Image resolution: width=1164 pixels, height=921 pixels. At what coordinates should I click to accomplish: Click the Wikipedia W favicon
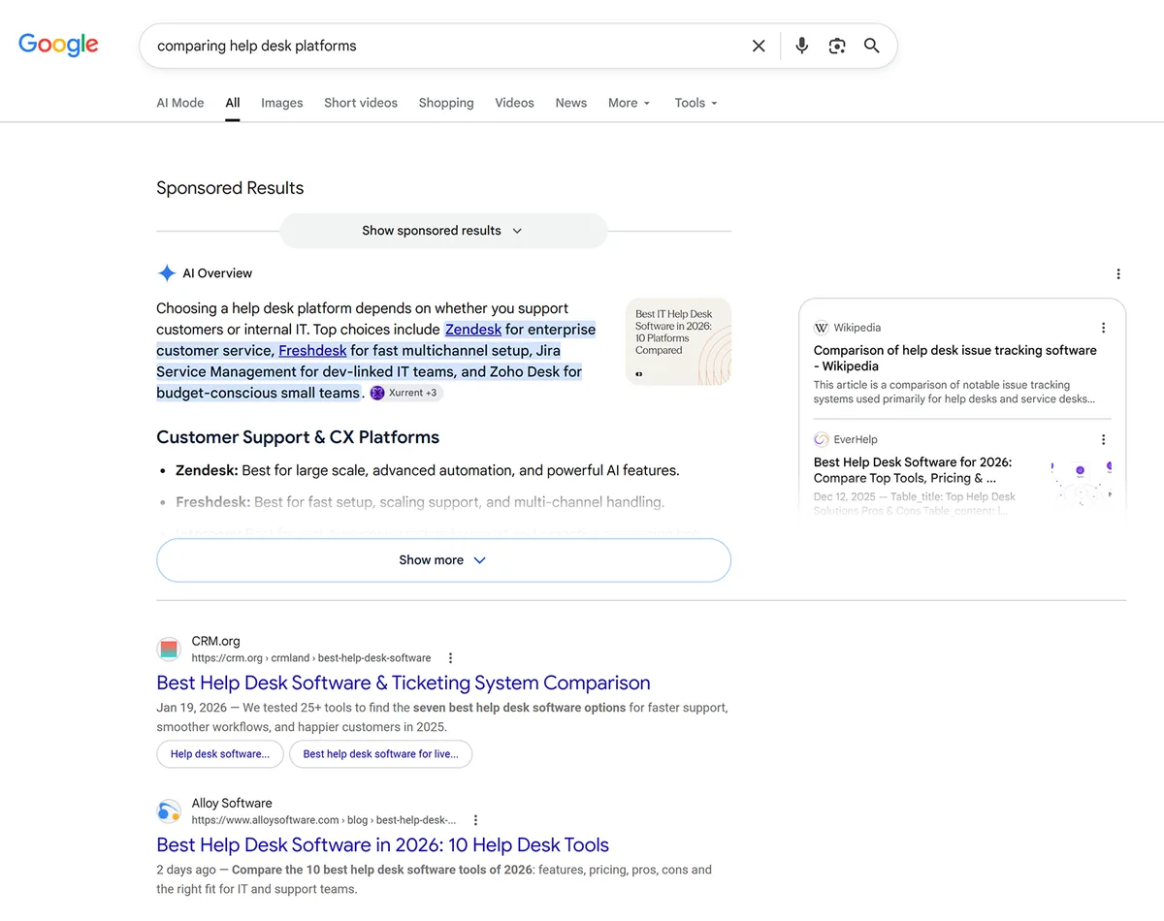(822, 328)
